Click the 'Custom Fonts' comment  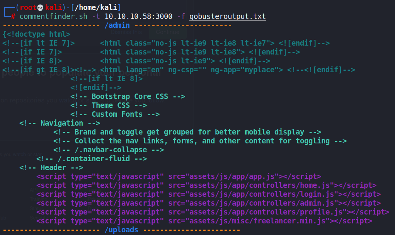coord(115,114)
